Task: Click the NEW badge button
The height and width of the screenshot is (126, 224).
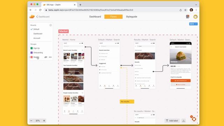Action: (193, 24)
